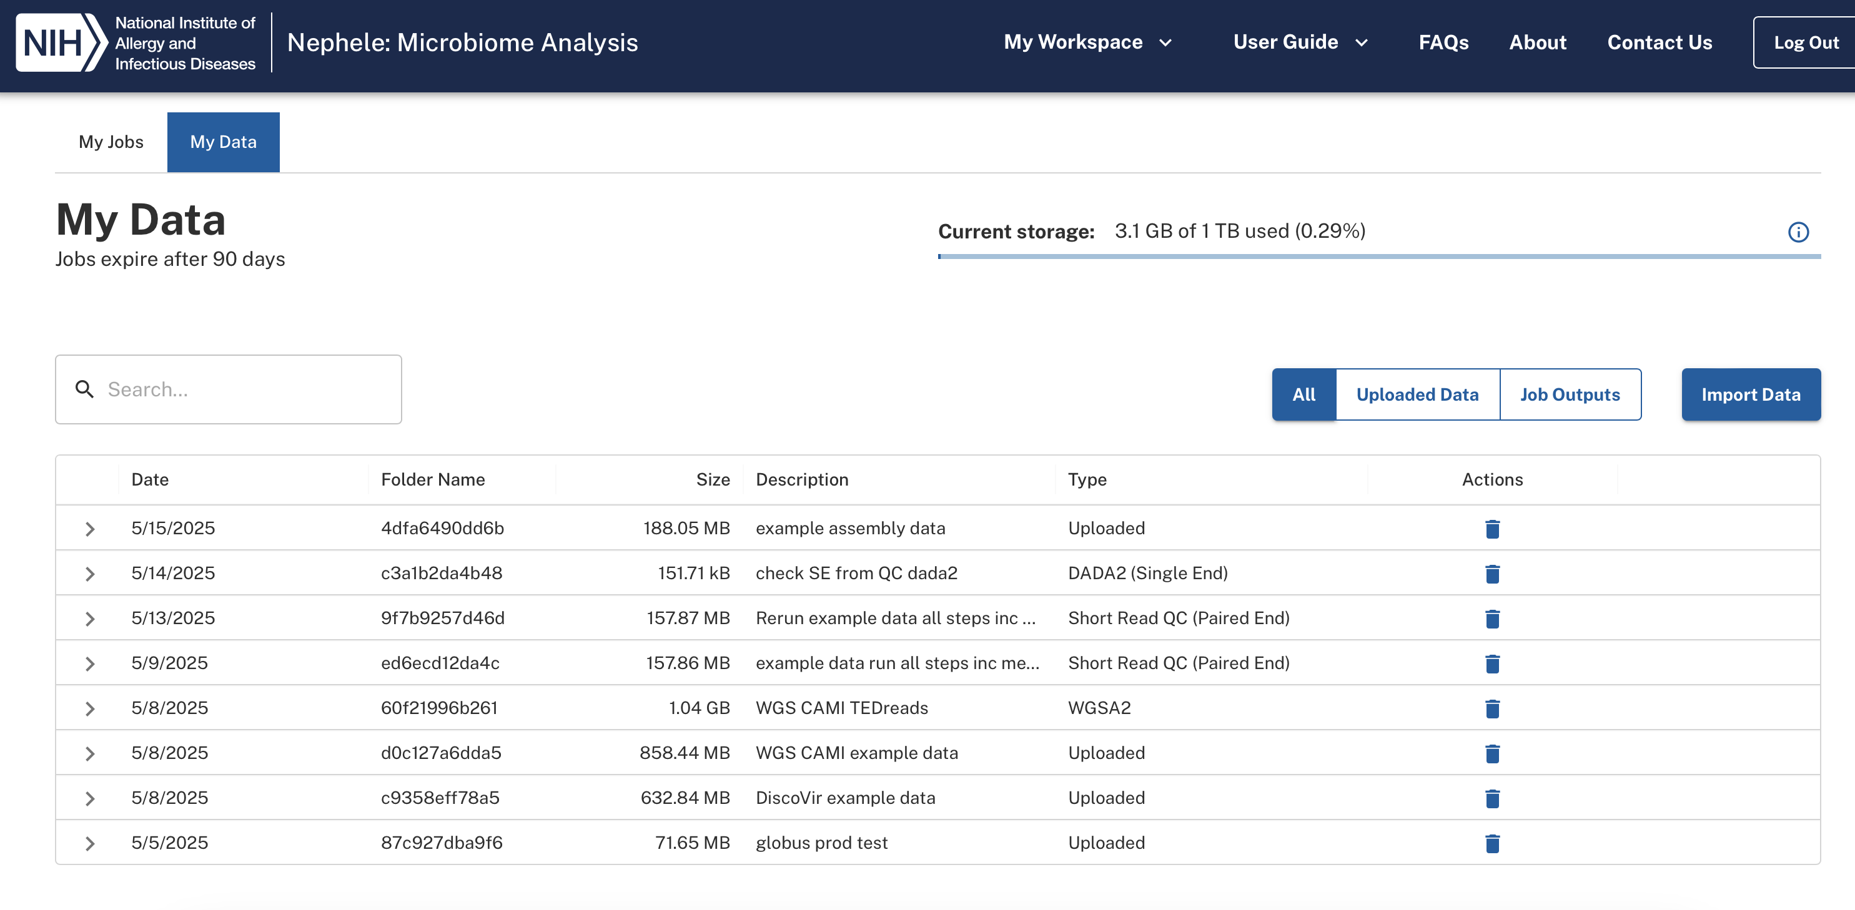The height and width of the screenshot is (910, 1855).
Task: Open the My Workspace dropdown menu
Action: tap(1087, 42)
